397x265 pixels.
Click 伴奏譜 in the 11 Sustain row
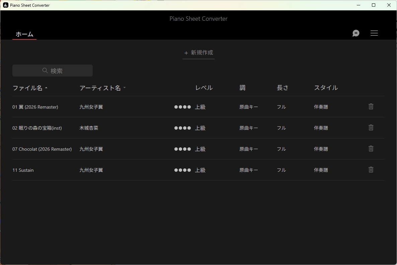321,170
